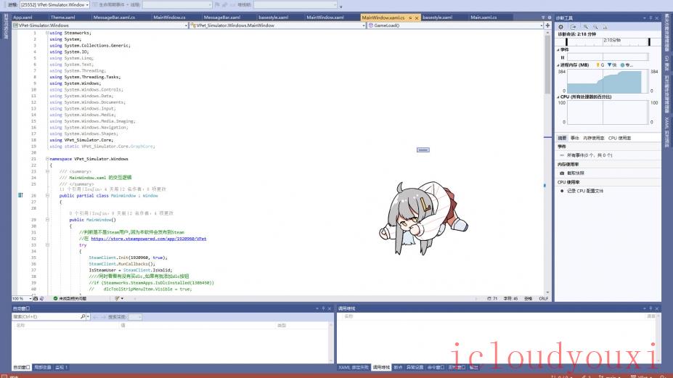Switch to App.xaml tab
The image size is (673, 378).
point(23,17)
